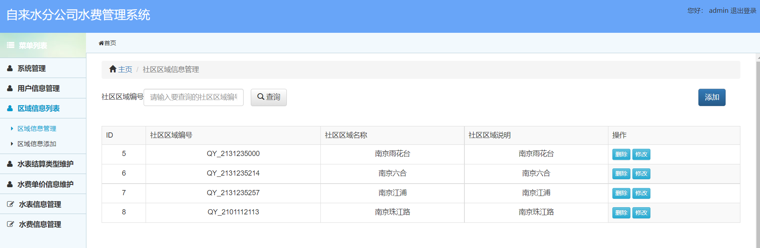This screenshot has width=760, height=248.
Task: Delete the 南京江浦 row
Action: (621, 193)
